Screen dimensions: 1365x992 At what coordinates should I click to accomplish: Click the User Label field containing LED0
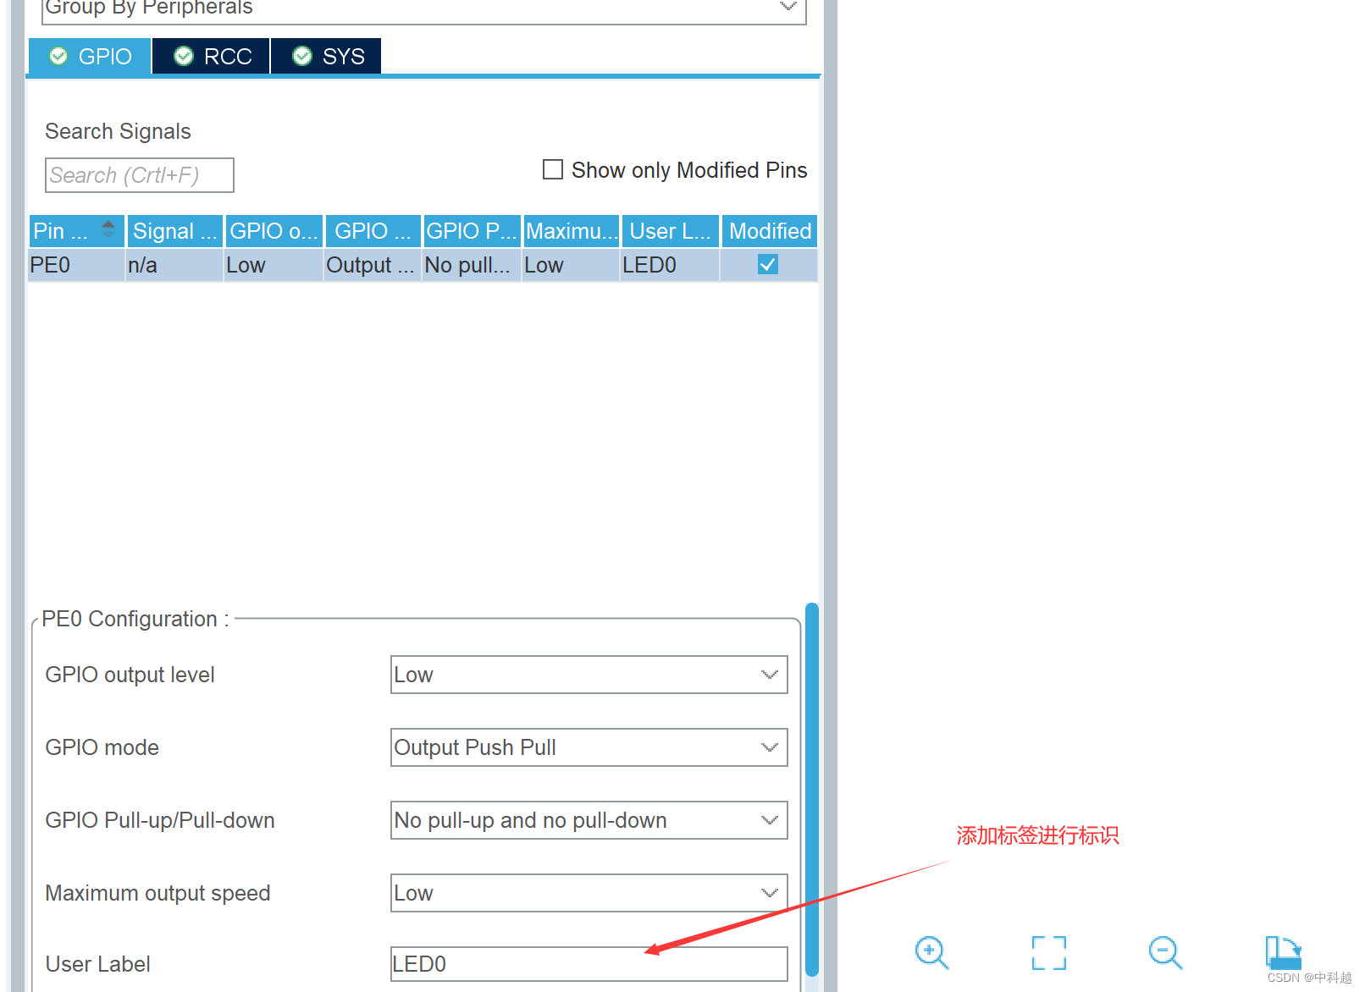point(589,964)
